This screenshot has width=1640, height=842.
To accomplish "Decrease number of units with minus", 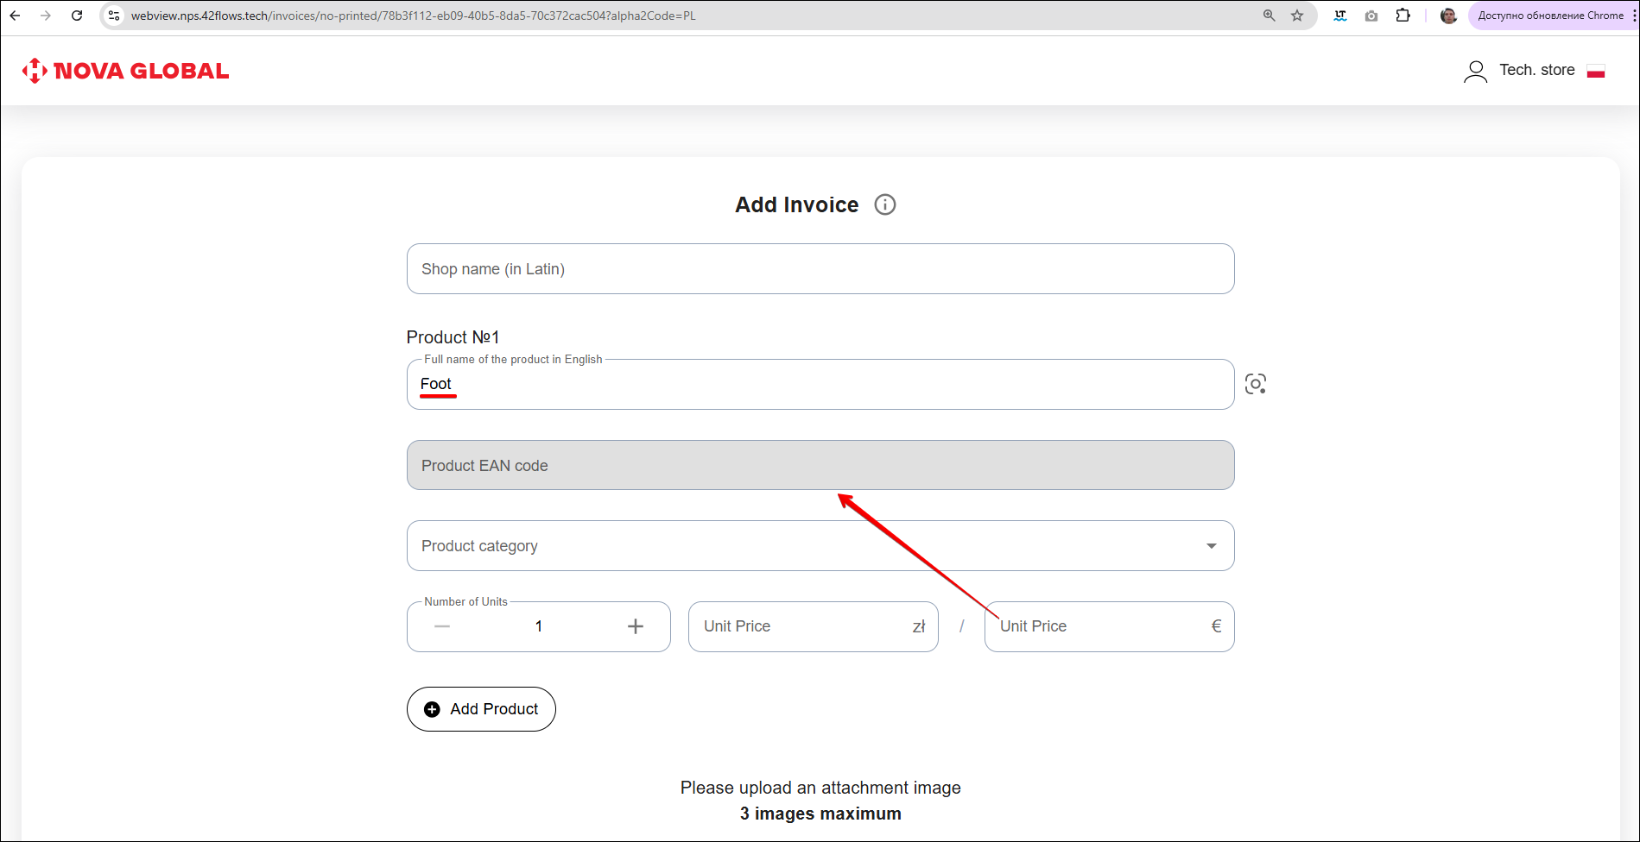I will [x=442, y=626].
